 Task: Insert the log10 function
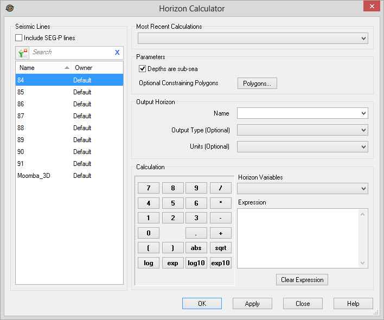[x=196, y=263]
